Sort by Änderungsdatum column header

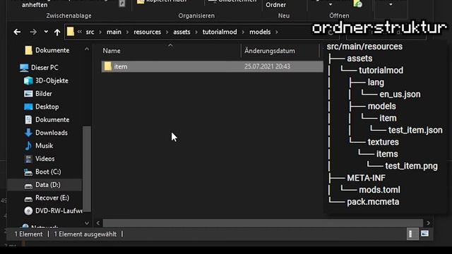tap(270, 51)
